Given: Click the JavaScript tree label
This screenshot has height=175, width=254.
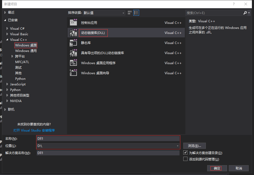Looking at the screenshot, I should [18, 84].
